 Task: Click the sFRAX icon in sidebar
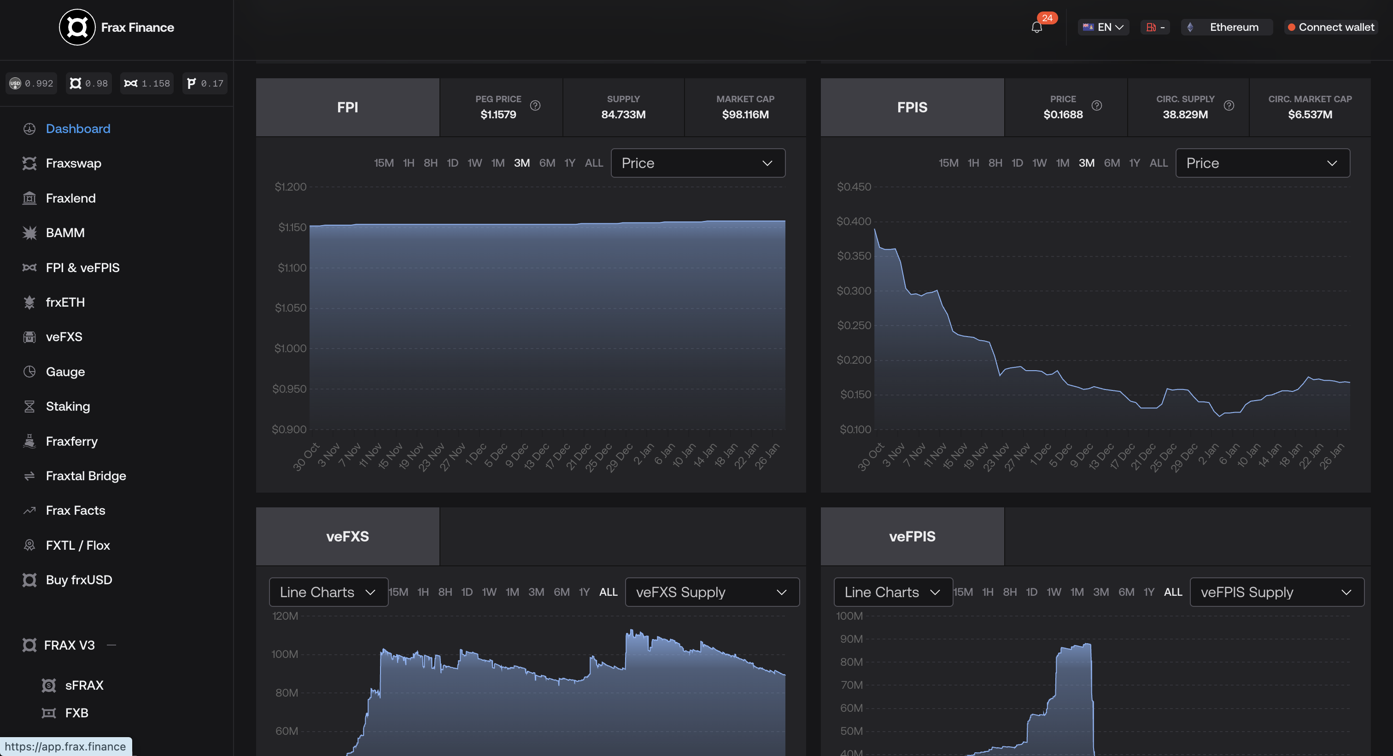point(49,685)
